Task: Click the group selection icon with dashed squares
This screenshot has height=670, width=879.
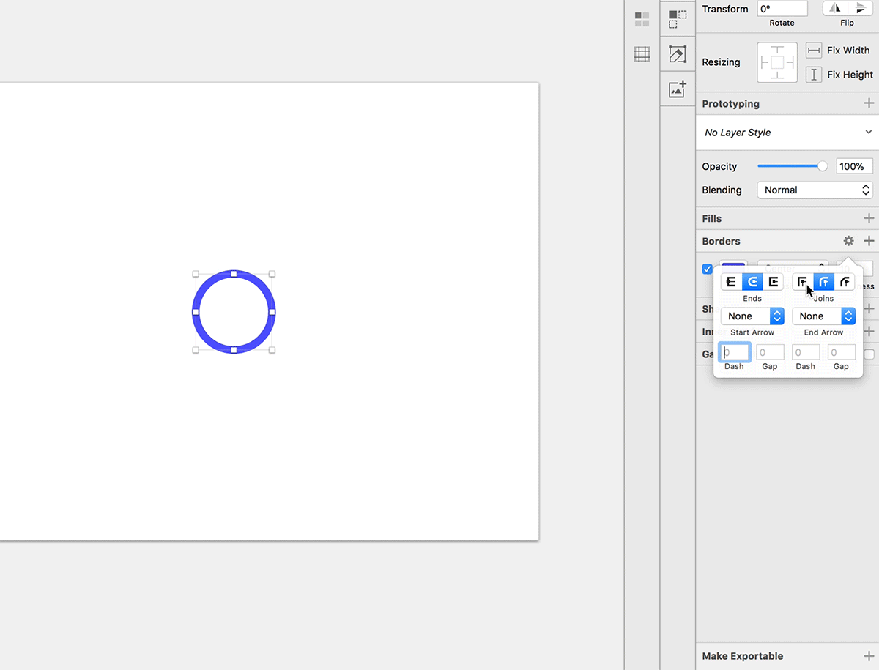Action: point(678,19)
